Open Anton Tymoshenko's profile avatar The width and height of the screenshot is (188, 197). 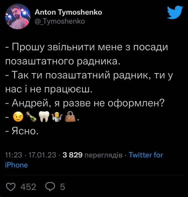(18, 16)
